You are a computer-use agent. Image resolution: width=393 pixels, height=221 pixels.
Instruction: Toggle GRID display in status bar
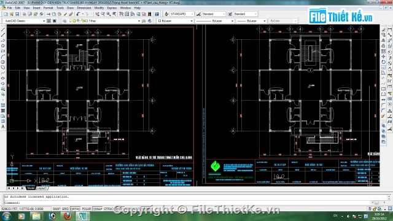click(x=65, y=209)
